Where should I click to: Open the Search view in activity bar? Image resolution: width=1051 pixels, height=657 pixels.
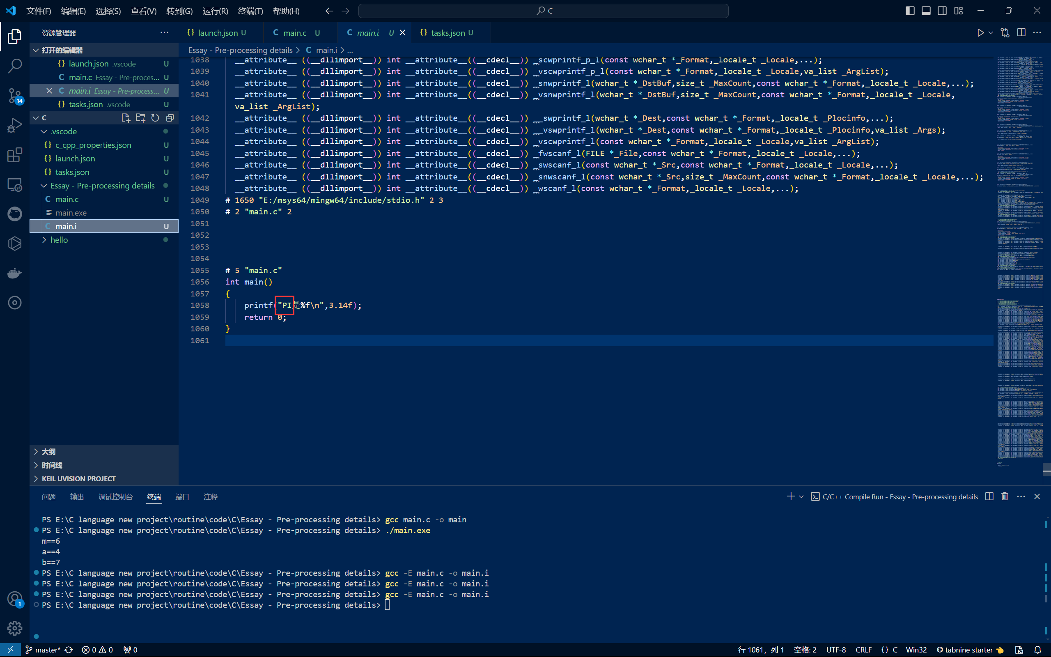pos(14,66)
